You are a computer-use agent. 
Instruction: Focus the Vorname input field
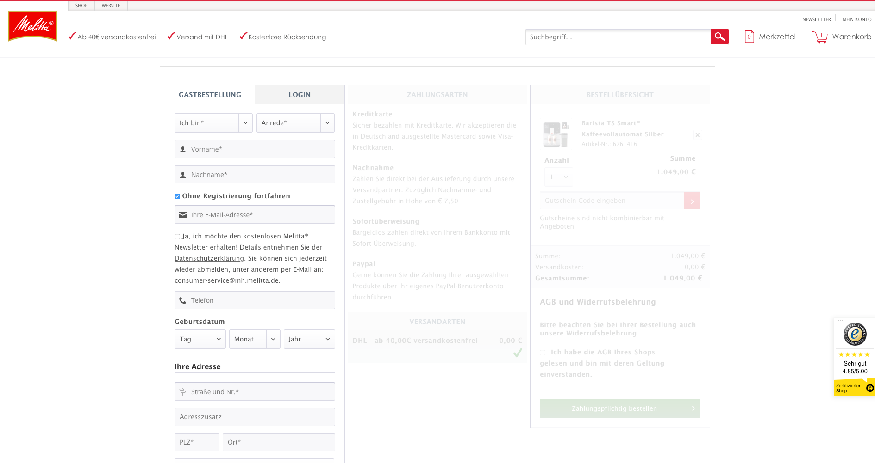coord(255,149)
